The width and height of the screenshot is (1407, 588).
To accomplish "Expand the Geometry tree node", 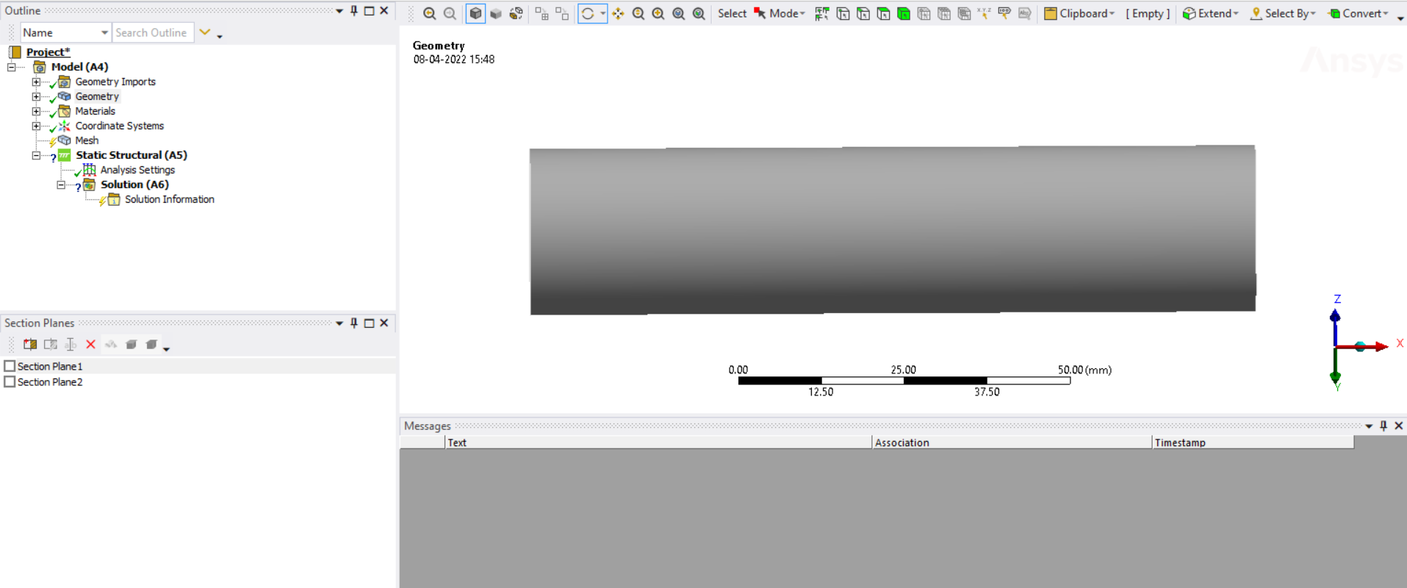I will (36, 96).
